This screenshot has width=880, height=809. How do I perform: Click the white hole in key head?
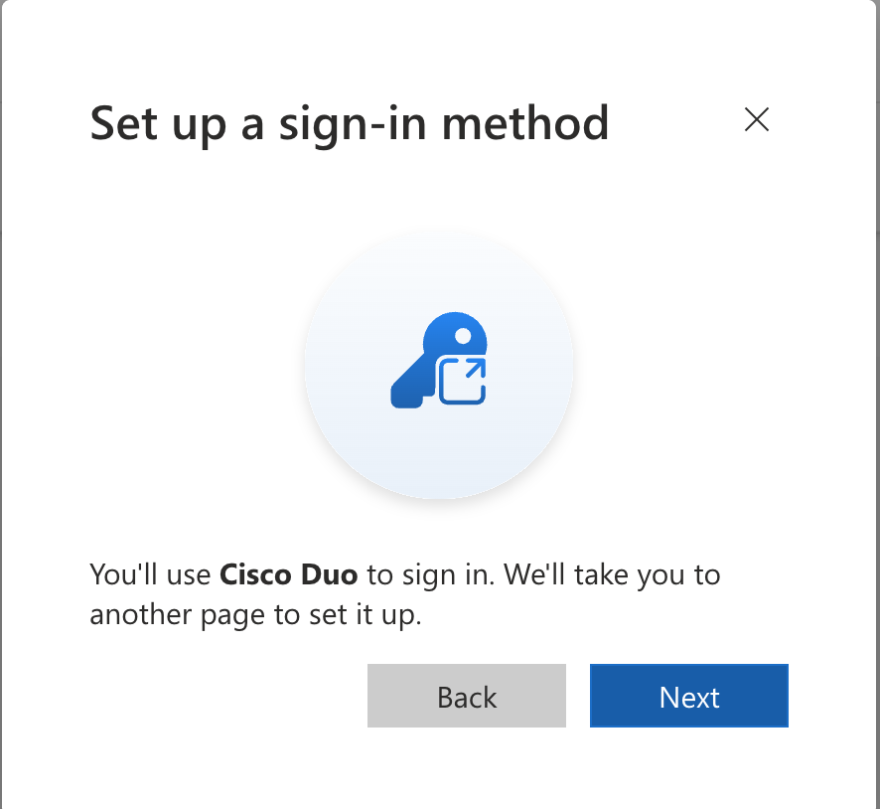click(463, 336)
